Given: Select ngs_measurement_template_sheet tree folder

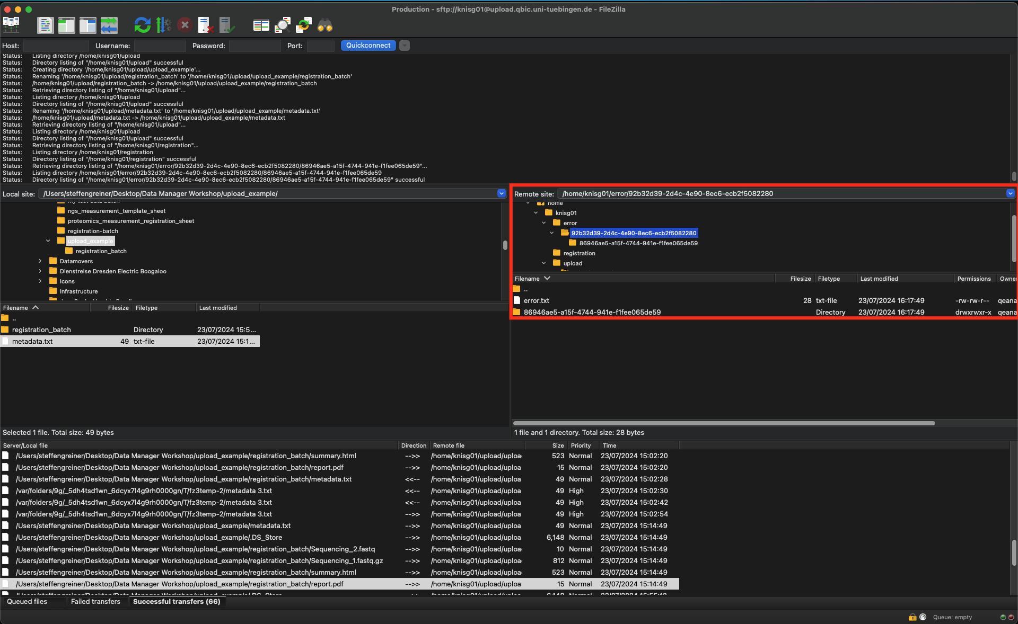Looking at the screenshot, I should tap(117, 211).
